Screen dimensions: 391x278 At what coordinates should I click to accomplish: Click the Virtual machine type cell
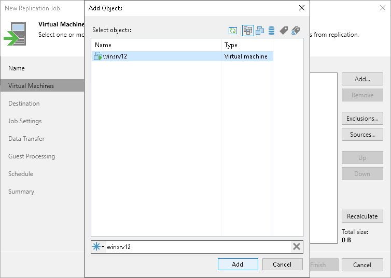click(246, 56)
